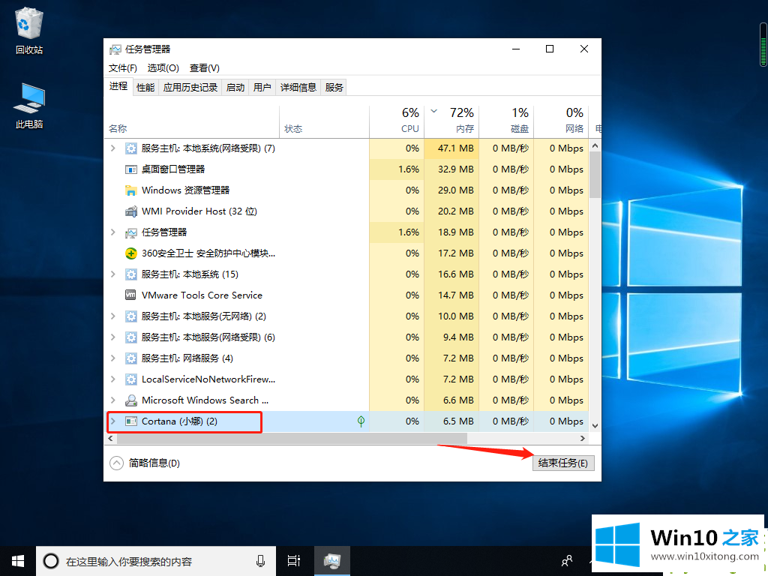This screenshot has height=576, width=768.
Task: Open Task View from the taskbar
Action: pyautogui.click(x=294, y=561)
